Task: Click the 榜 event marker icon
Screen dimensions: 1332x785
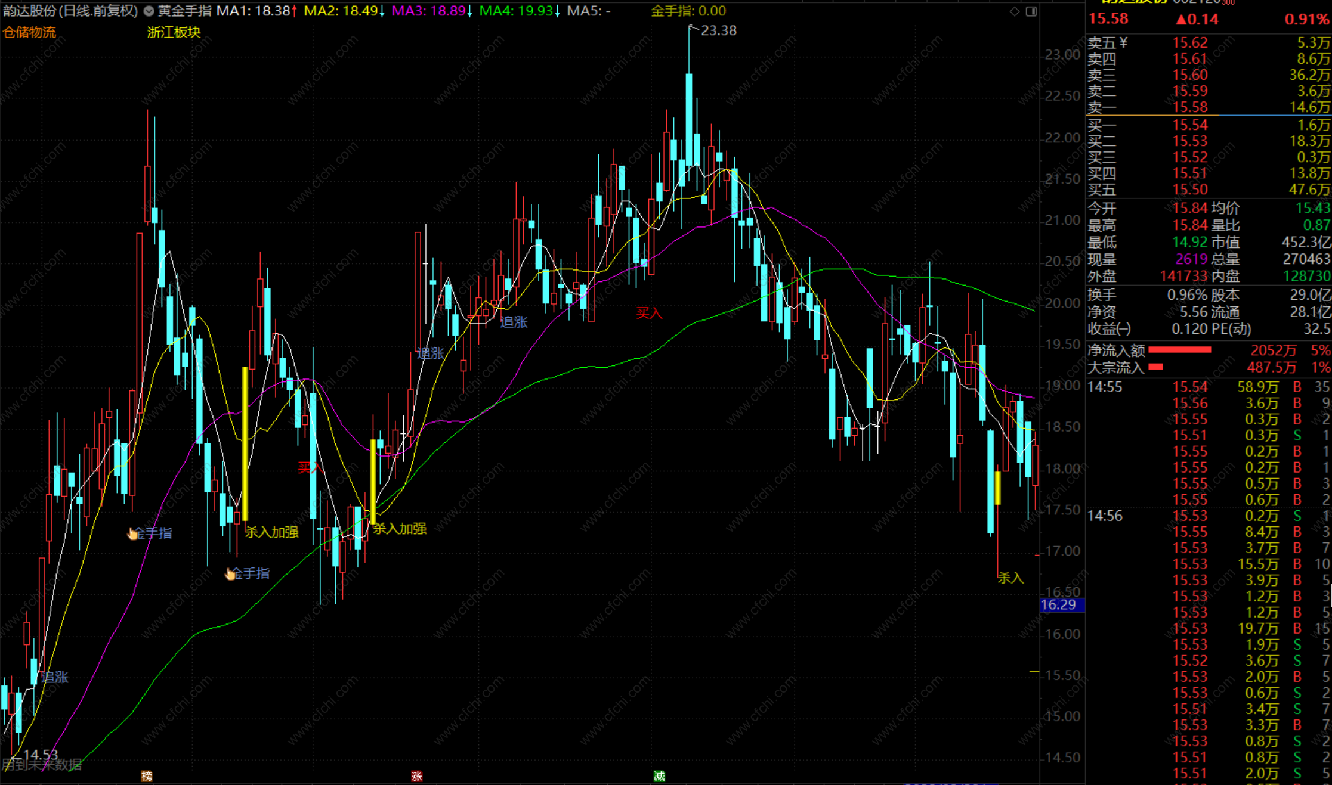Action: 146,775
